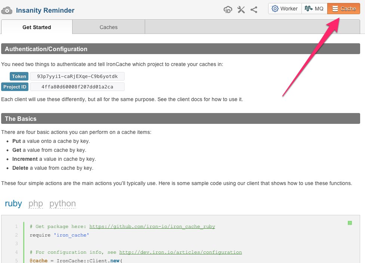365x263 pixels.
Task: Click the small green help icon in code block
Action: [350, 223]
